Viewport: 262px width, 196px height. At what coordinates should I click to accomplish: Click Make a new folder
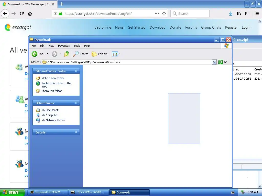coord(53,78)
